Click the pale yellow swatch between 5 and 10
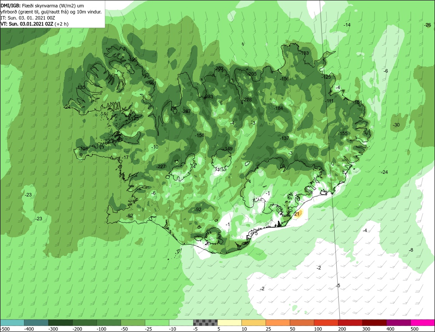This screenshot has height=332, width=435. 229,322
